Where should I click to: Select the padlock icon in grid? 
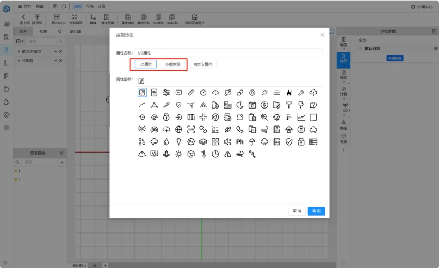click(301, 142)
